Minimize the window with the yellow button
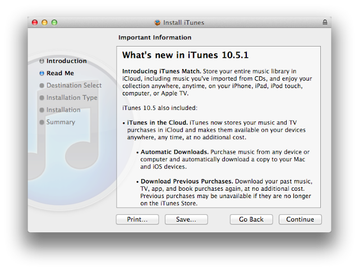Image resolution: width=359 pixels, height=271 pixels. (x=44, y=22)
